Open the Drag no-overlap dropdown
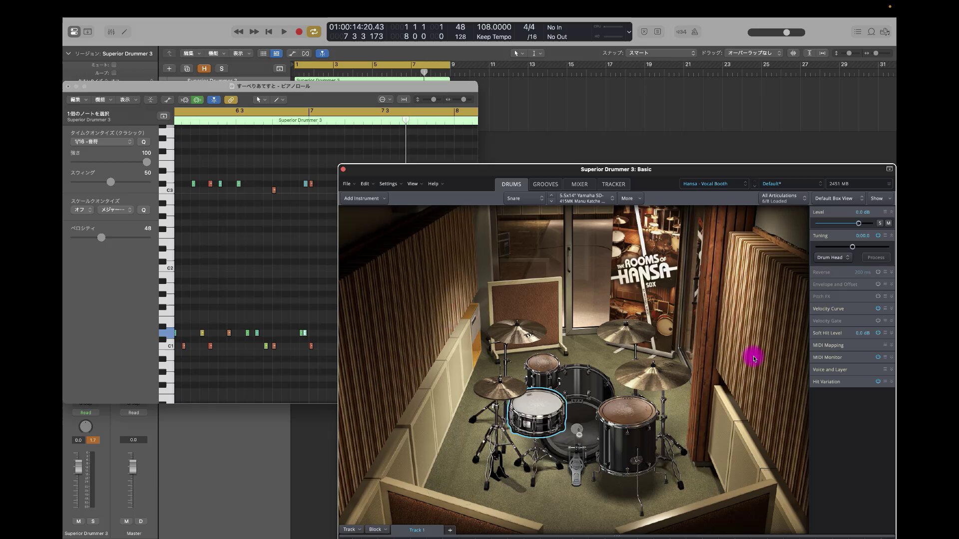This screenshot has height=539, width=959. (x=753, y=53)
